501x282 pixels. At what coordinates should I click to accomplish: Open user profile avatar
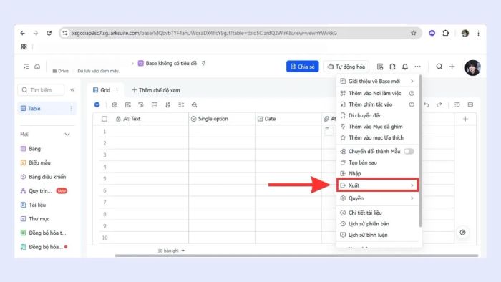(472, 67)
